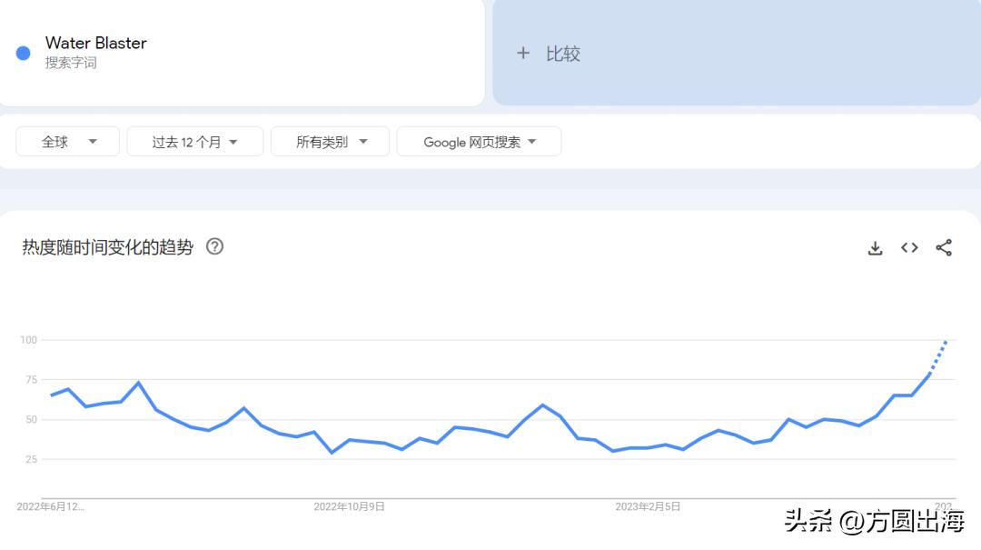Download the trends data as CSV

coord(875,247)
